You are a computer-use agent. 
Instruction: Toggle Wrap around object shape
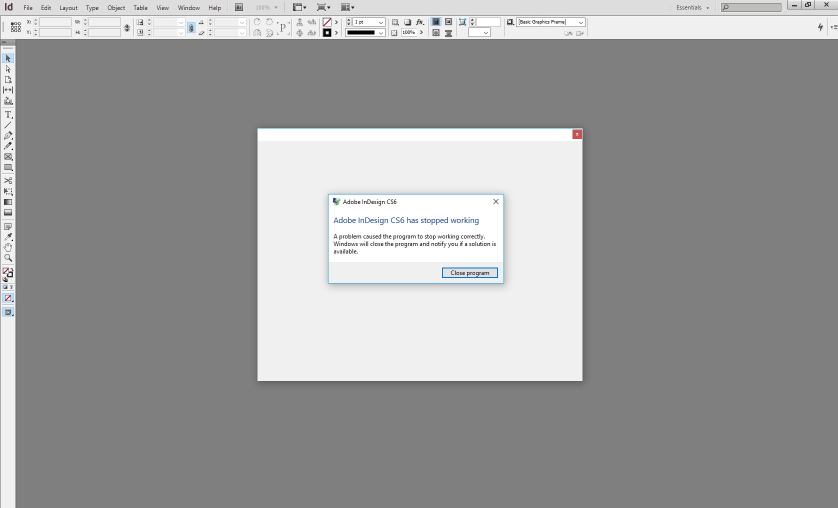coord(436,33)
